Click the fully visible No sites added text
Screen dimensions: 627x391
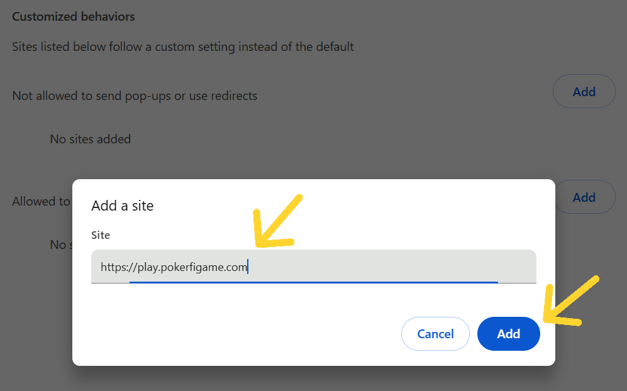coord(91,139)
